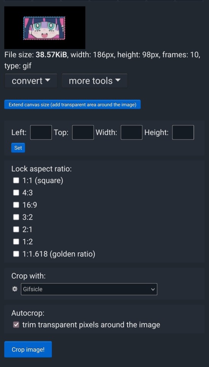The height and width of the screenshot is (367, 209).
Task: Uncheck trim transparent pixels autocrop option
Action: coord(16,325)
